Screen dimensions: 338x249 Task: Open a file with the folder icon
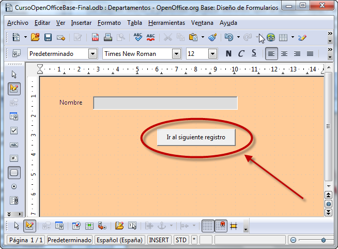35,37
